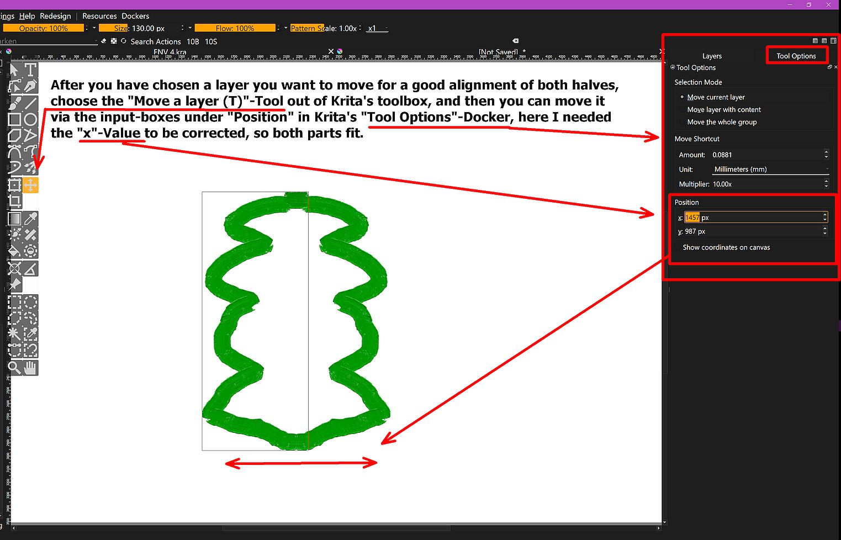
Task: Select 'Move the whole group' option
Action: [721, 122]
